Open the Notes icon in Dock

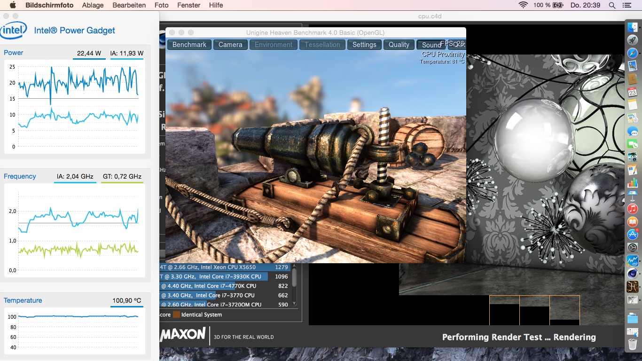[633, 104]
